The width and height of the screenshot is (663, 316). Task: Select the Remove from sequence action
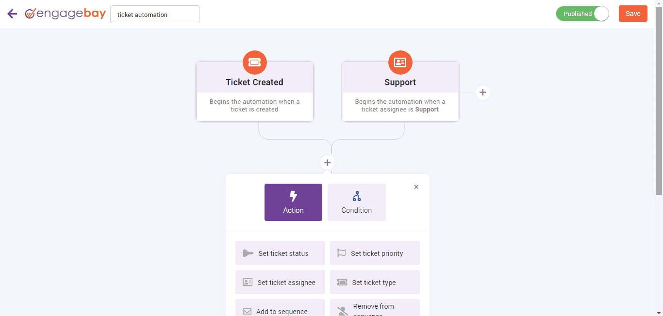tap(374, 308)
